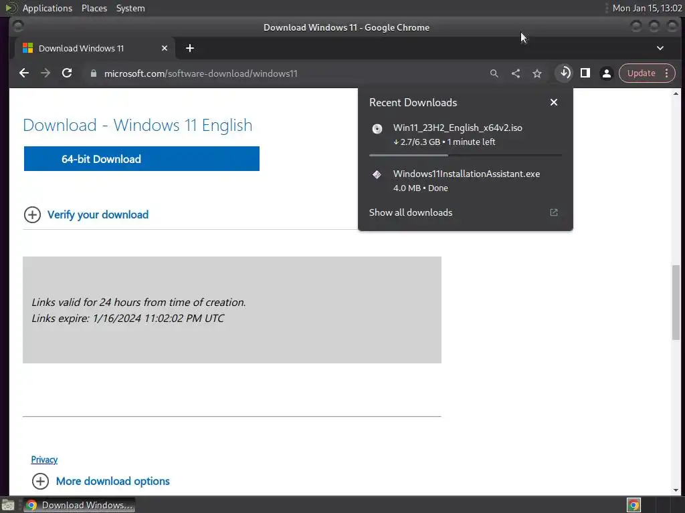Click Windows11InstallationAssistant.exe download entry
This screenshot has width=685, height=513.
click(x=466, y=180)
